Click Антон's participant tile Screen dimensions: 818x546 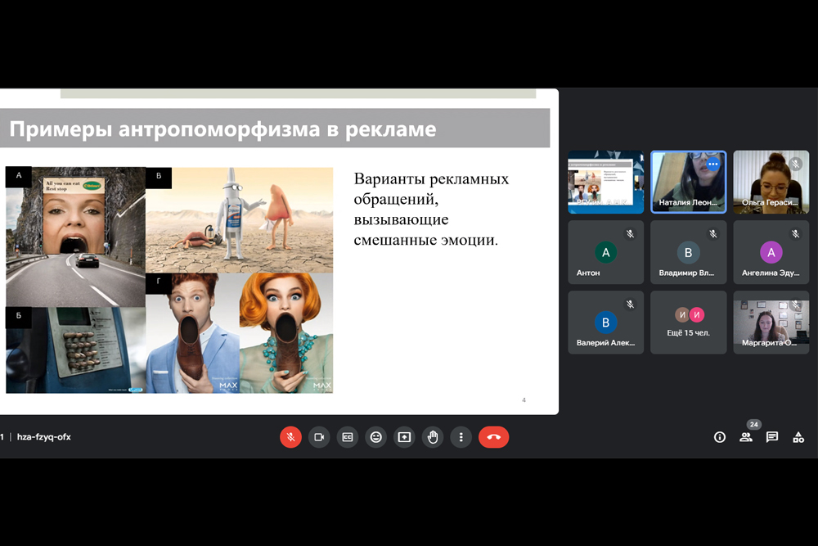pos(605,252)
